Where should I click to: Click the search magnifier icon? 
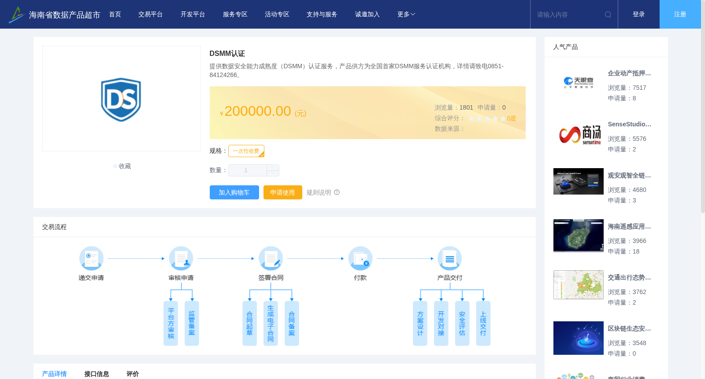click(x=608, y=15)
